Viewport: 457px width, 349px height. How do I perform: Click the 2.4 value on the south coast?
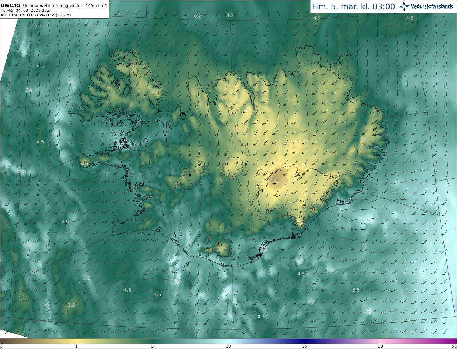[x=222, y=248]
